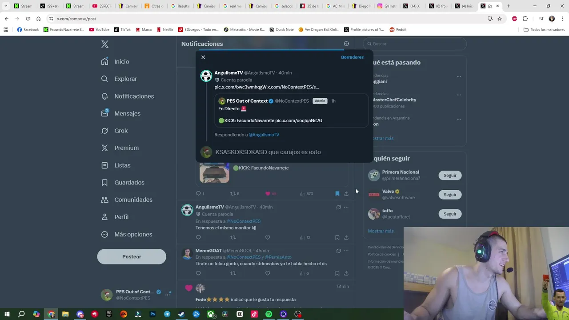Open @AngulismoTV mention link in dialog
This screenshot has height=320, width=569.
[264, 135]
